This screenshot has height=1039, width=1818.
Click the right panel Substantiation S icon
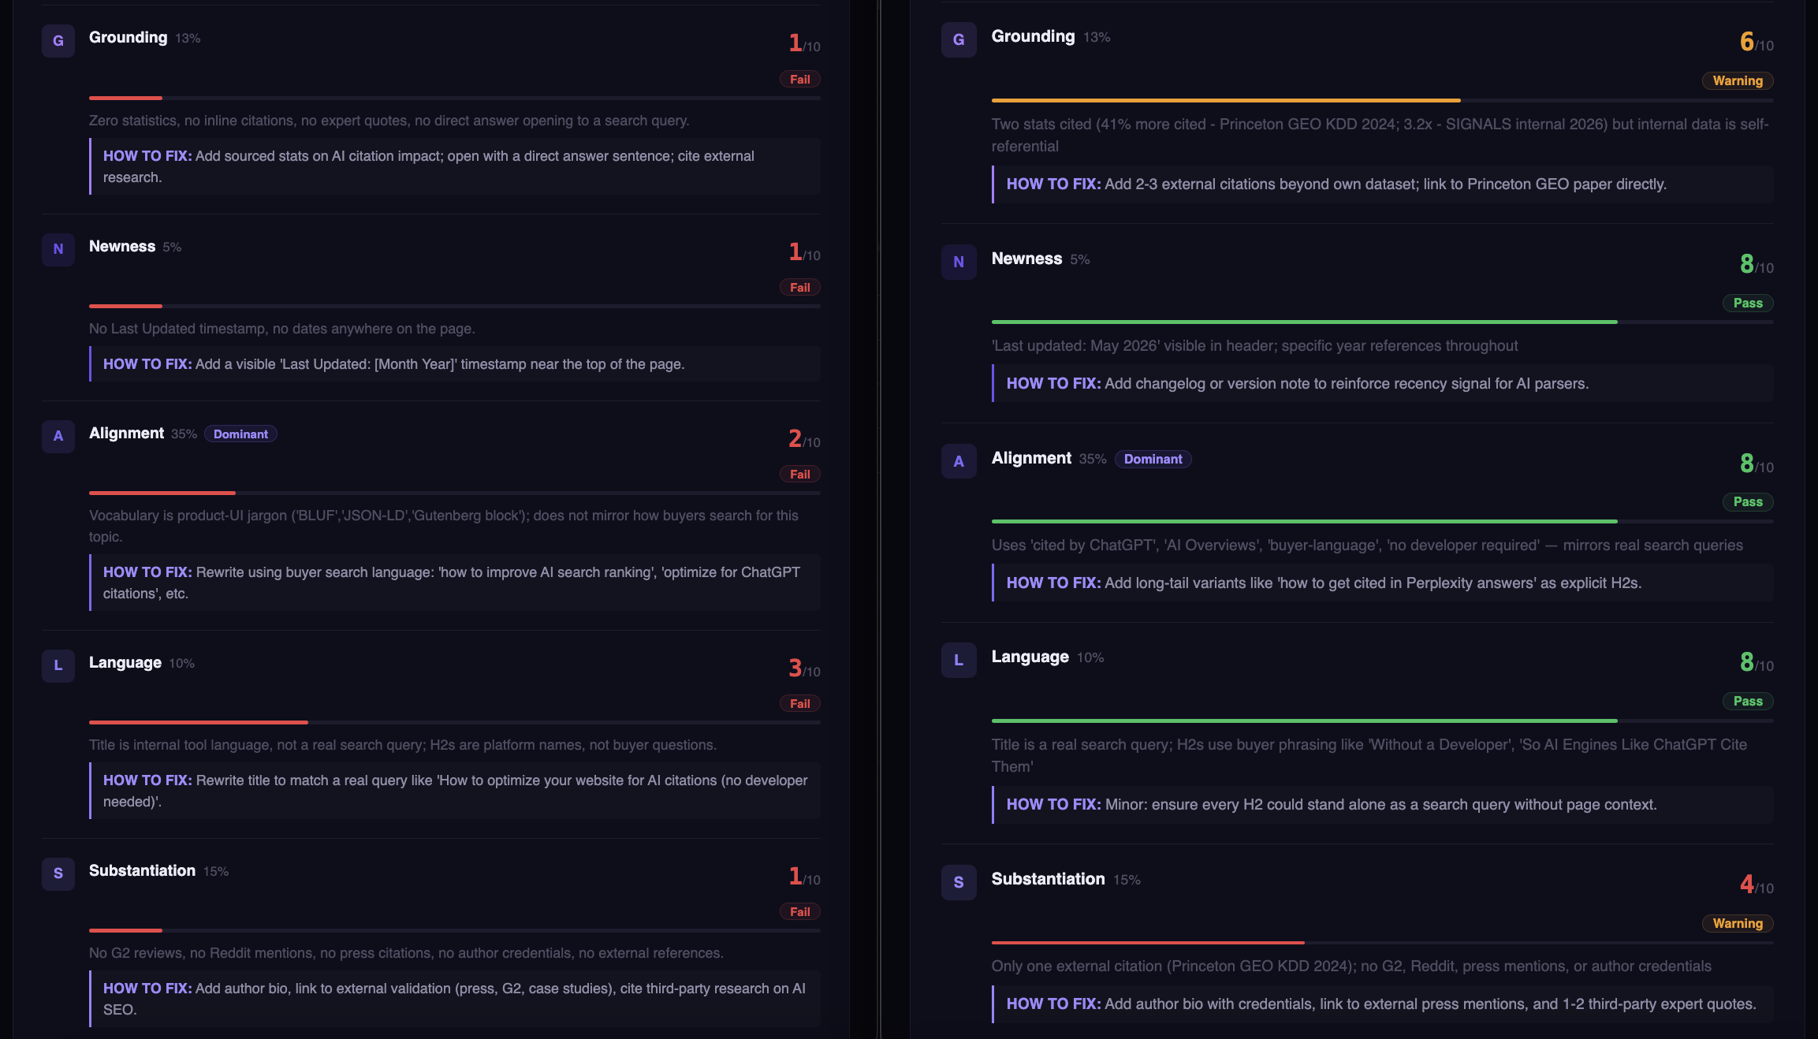tap(959, 883)
